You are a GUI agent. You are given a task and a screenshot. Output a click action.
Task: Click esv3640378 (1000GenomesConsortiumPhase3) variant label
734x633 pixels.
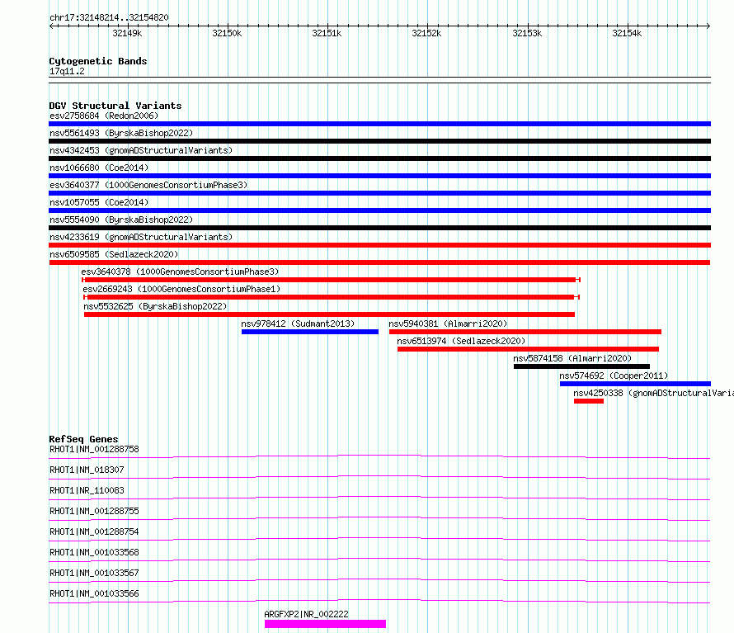click(x=180, y=272)
